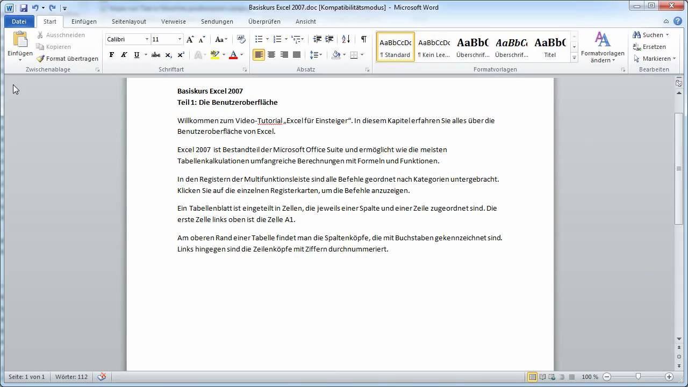This screenshot has width=688, height=387.
Task: Sort the selected text alphabetically
Action: (x=346, y=39)
